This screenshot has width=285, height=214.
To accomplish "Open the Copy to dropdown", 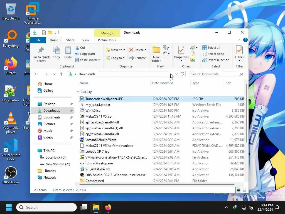I will pos(116,58).
